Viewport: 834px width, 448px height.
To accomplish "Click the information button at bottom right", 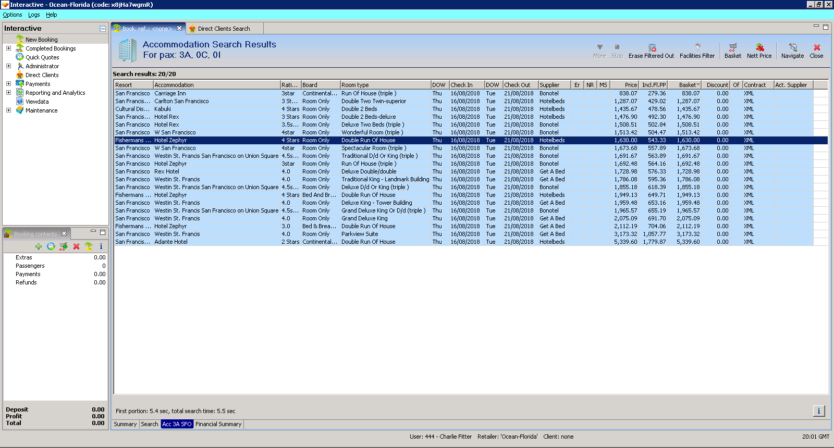I will click(819, 411).
